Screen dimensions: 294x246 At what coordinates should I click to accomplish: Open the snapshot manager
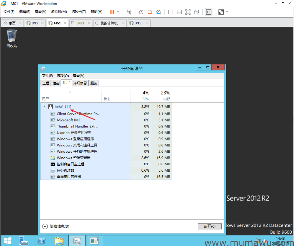[x=158, y=12]
